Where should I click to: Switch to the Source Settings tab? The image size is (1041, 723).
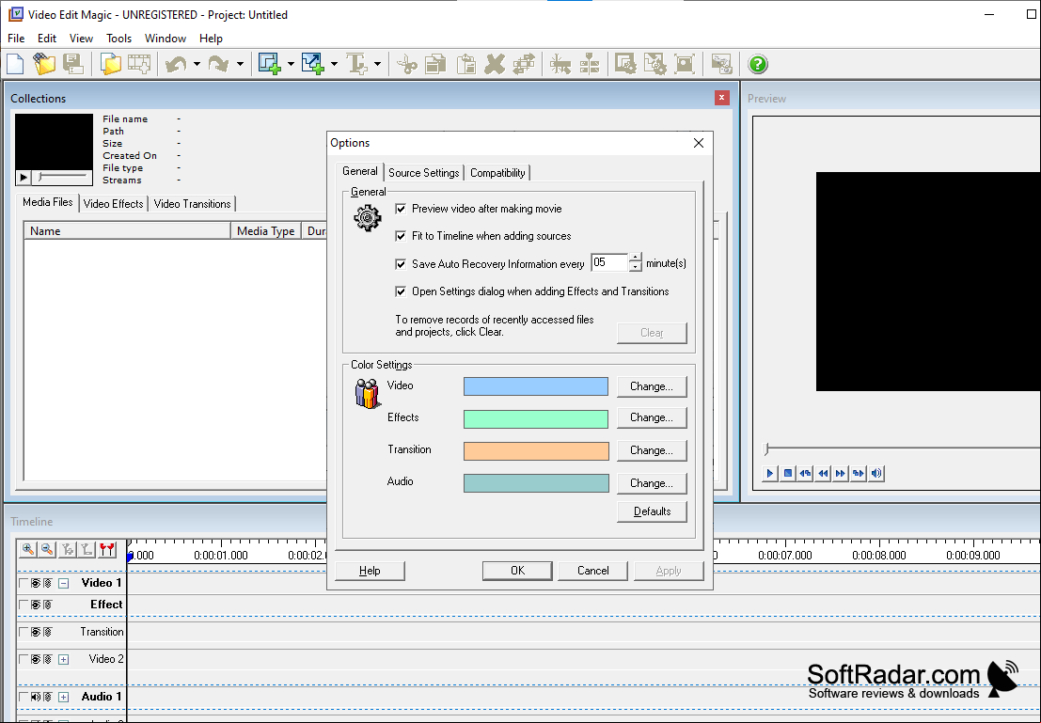coord(423,173)
